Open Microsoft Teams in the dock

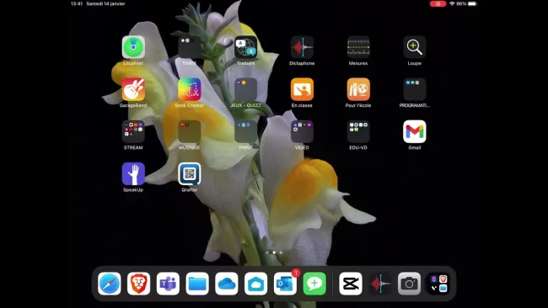point(168,284)
